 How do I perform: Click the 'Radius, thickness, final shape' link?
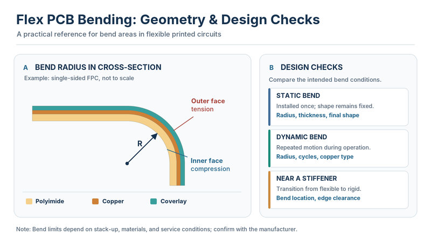click(x=317, y=115)
